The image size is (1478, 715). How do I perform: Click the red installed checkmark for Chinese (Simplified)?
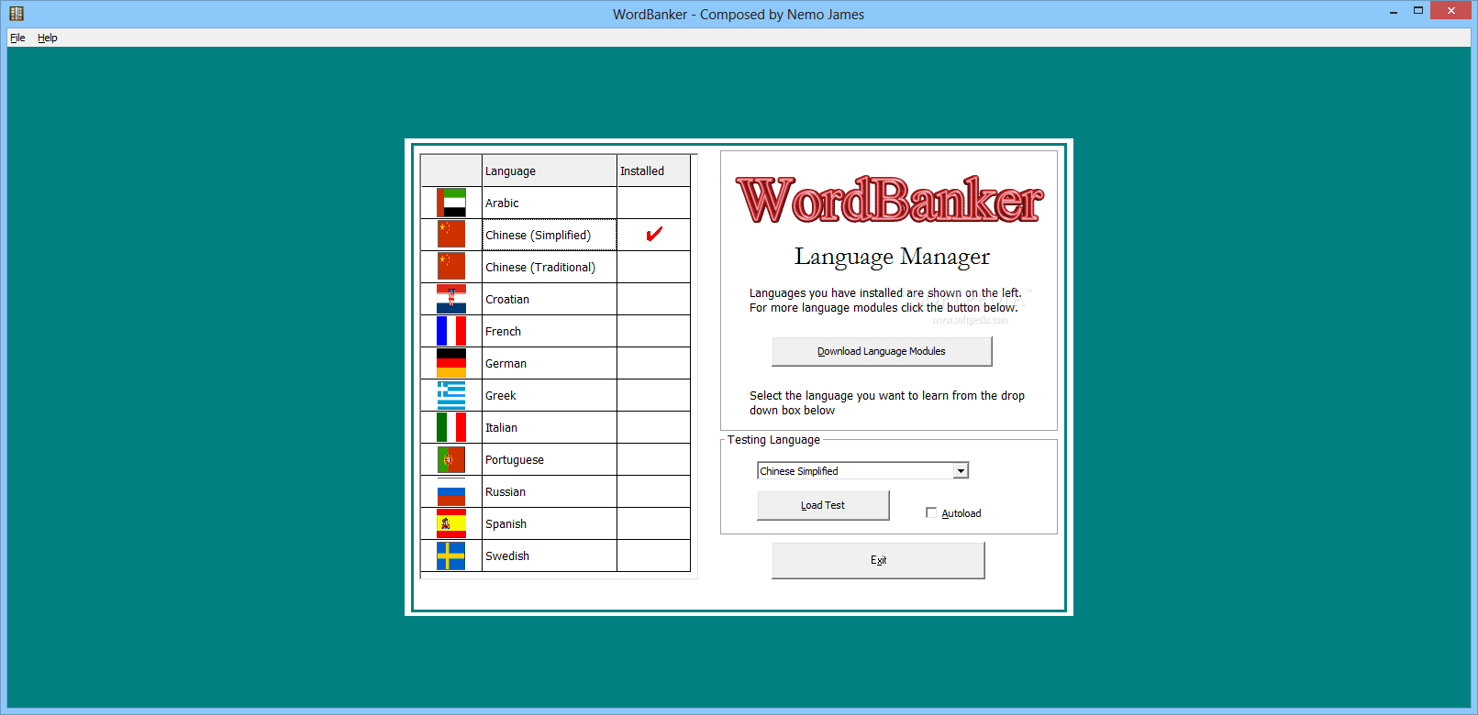(x=654, y=234)
